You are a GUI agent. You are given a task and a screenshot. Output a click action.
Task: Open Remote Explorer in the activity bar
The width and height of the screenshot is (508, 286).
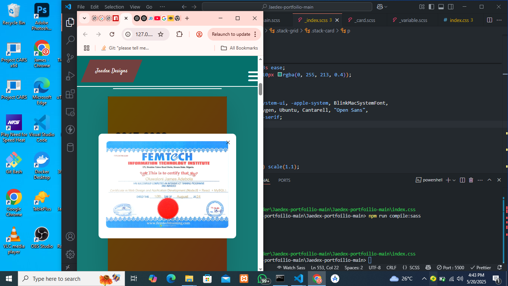click(x=70, y=112)
